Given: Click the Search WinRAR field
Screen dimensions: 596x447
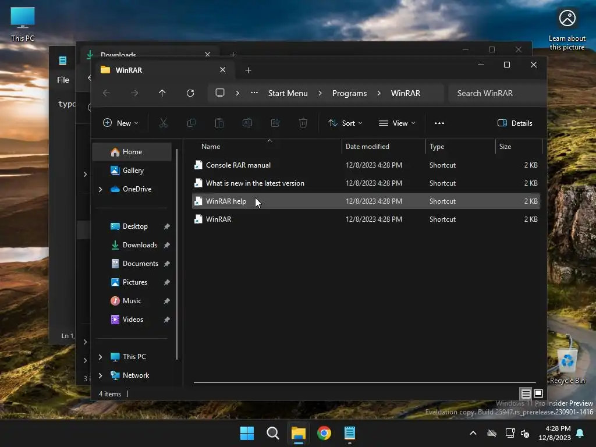Looking at the screenshot, I should tap(497, 93).
